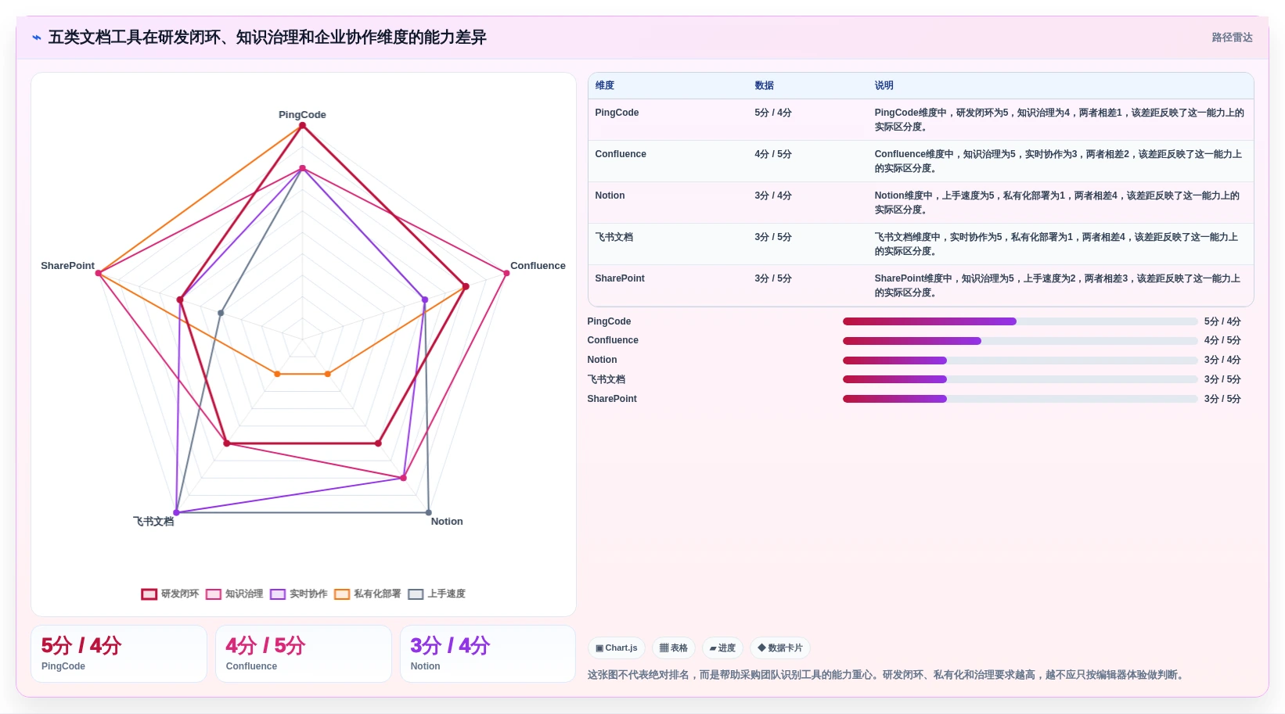Toggle the 研发闭环 legend item
This screenshot has height=714, width=1285.
tap(170, 594)
